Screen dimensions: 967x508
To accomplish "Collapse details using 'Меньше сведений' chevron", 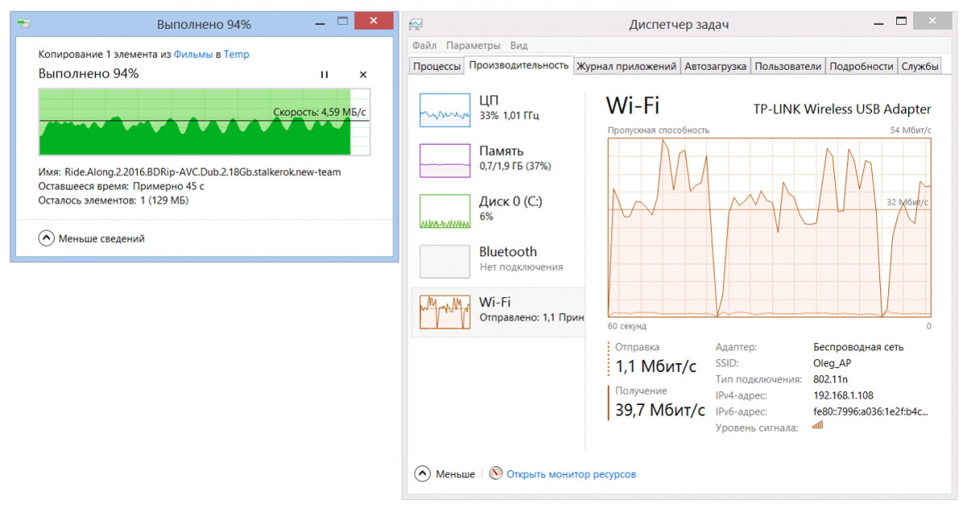I will click(47, 238).
